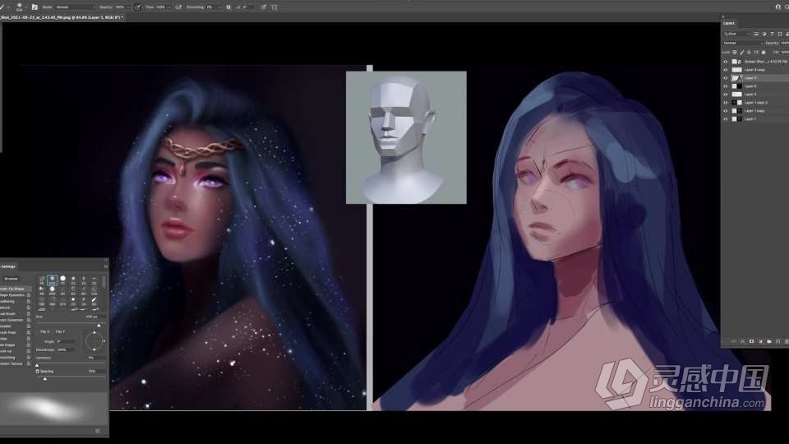Lock image pixels brush icon
Screen dimensions: 789x444
tap(741, 53)
